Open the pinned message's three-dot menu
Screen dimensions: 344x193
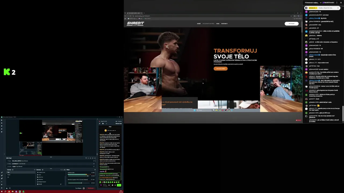[x=338, y=8]
